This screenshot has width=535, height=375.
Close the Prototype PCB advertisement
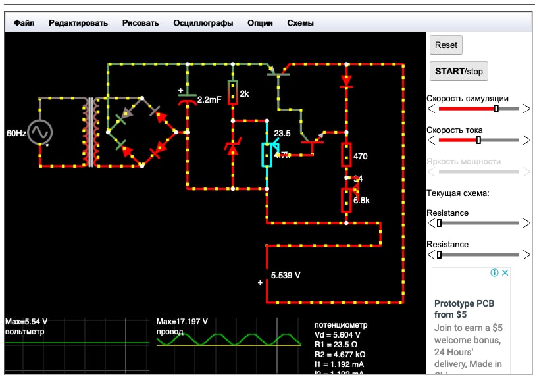(x=505, y=272)
